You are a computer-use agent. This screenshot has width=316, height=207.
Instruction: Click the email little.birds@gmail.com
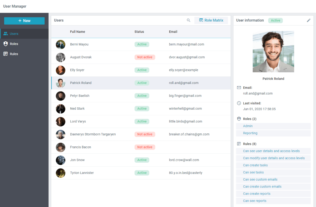coord(186,122)
